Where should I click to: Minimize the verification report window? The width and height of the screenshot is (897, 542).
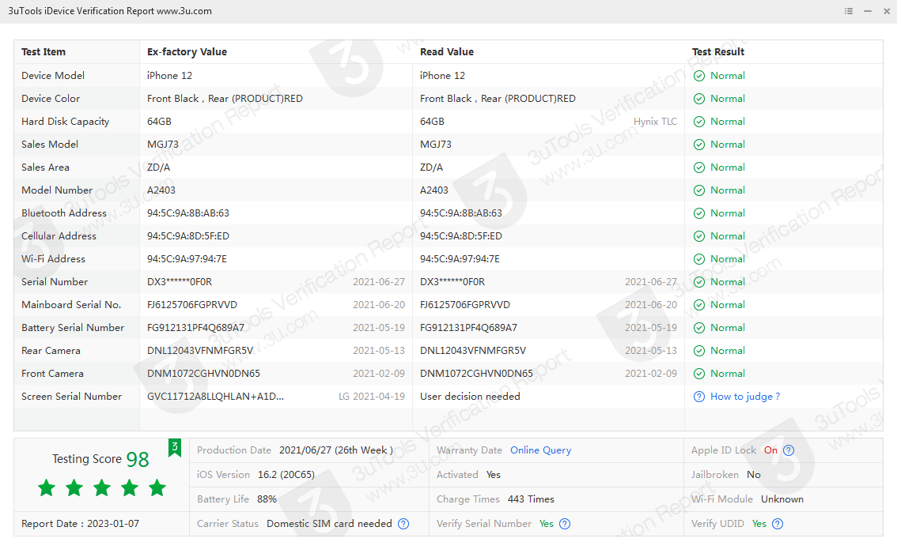pyautogui.click(x=868, y=11)
